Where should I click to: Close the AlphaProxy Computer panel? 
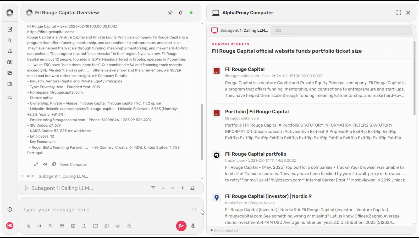point(408,13)
